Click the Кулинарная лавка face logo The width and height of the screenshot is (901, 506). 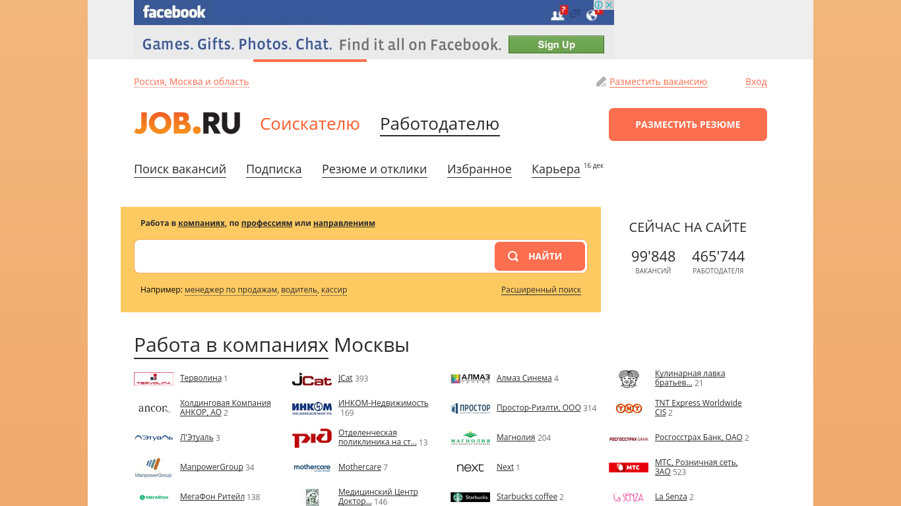pyautogui.click(x=629, y=379)
